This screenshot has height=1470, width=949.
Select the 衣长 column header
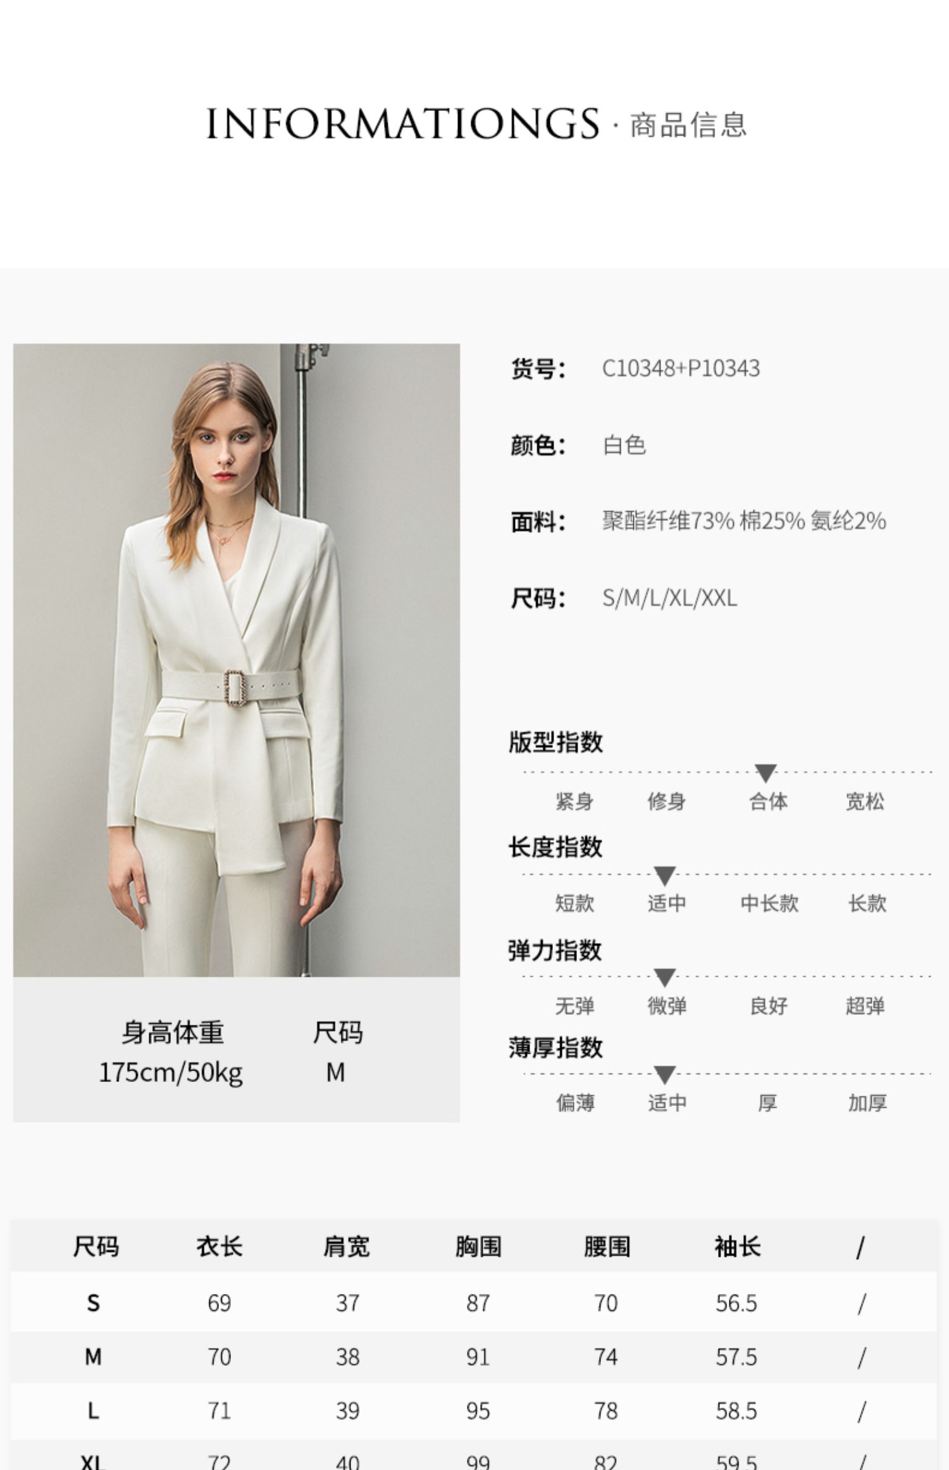point(220,1247)
